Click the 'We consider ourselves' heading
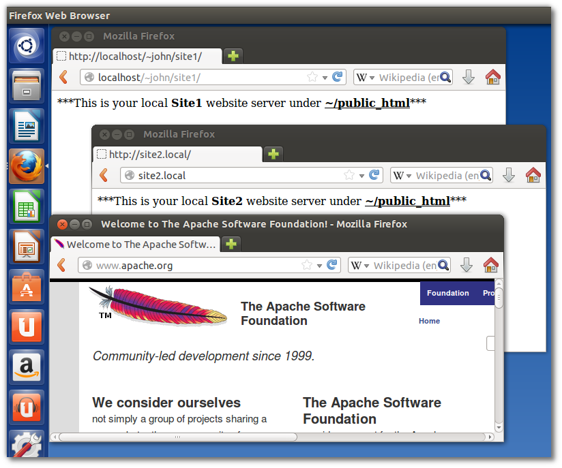This screenshot has height=468, width=562. (x=166, y=403)
